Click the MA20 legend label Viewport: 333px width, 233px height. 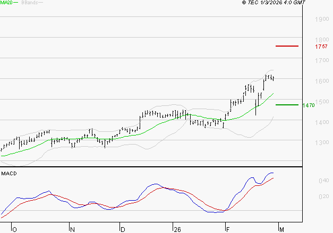pyautogui.click(x=6, y=3)
